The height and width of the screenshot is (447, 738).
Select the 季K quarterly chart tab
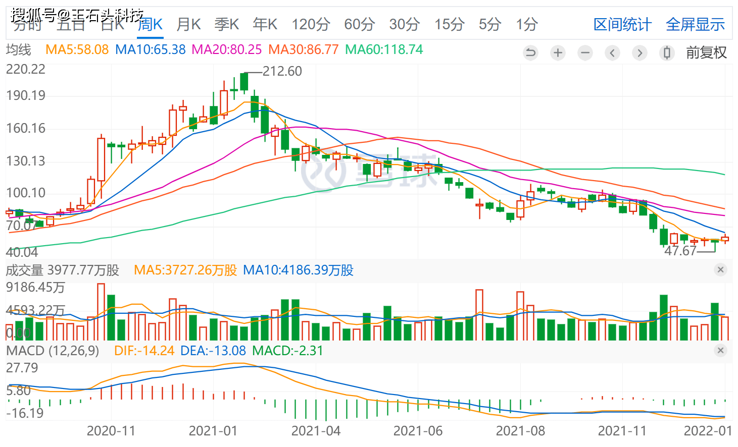point(227,24)
